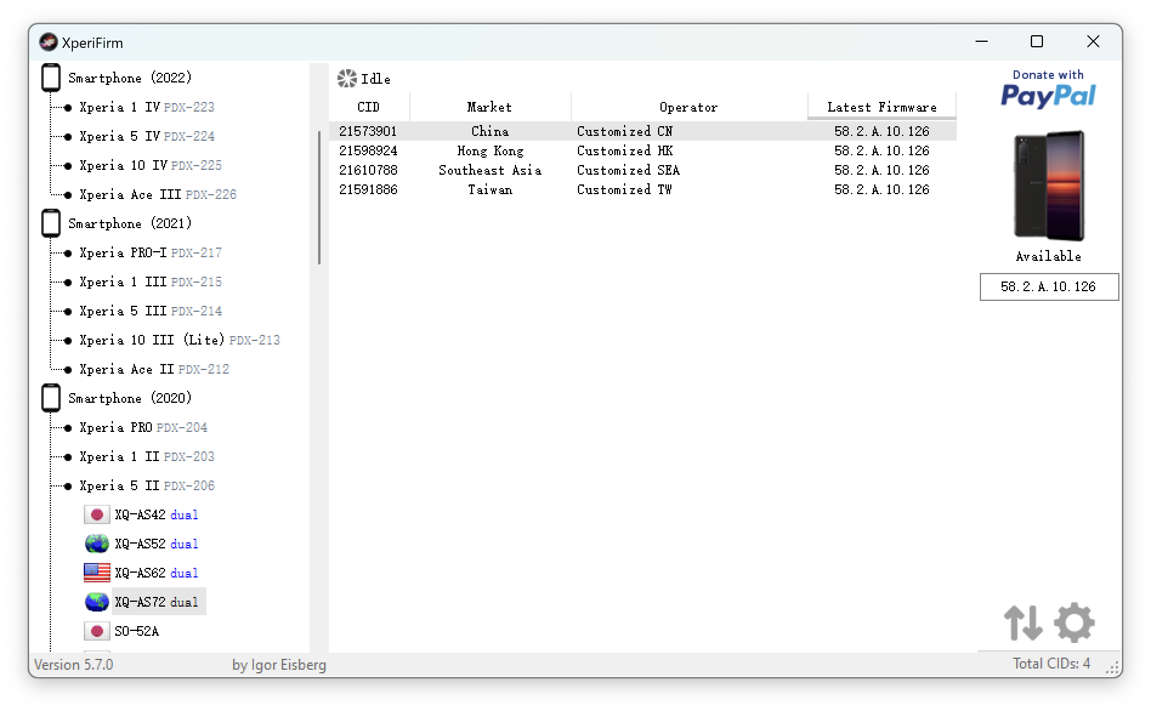Click the phone icon beside Smartphone (2020)
Screen dimensions: 1151x711
tap(51, 398)
